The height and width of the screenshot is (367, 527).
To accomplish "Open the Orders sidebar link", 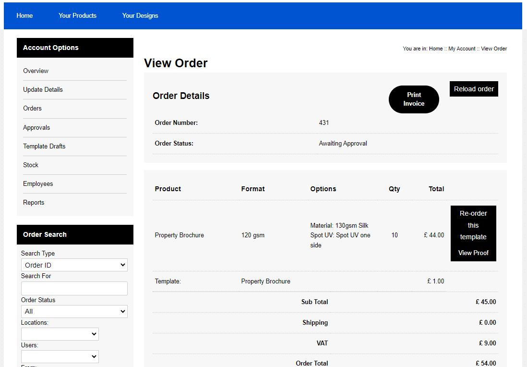I will point(32,108).
